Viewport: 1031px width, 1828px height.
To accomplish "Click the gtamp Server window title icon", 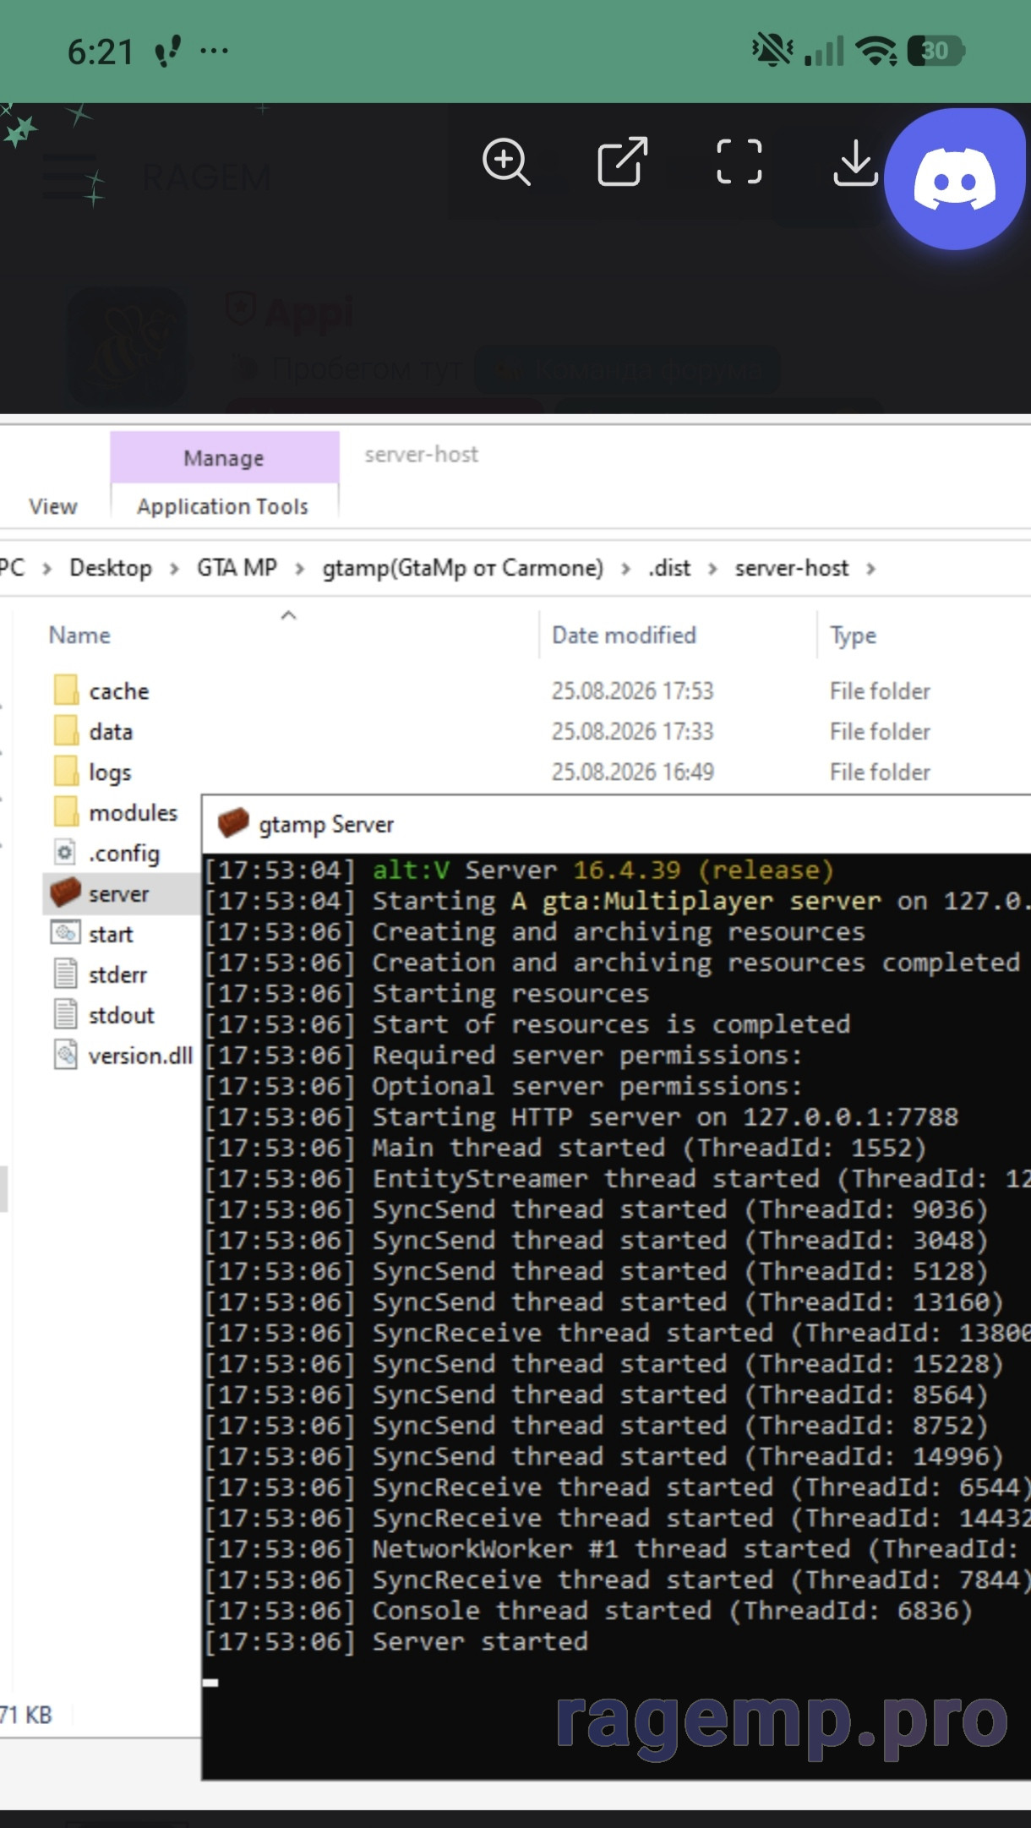I will coord(233,823).
